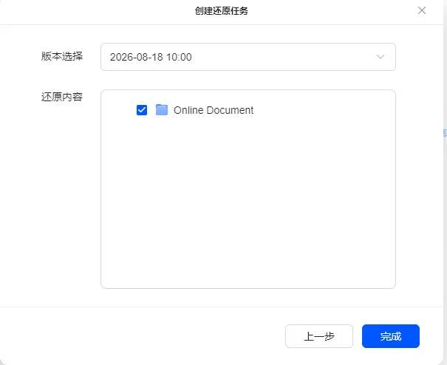Finish by clicking the 完成 button
Viewport: 447px width, 365px height.
[391, 336]
